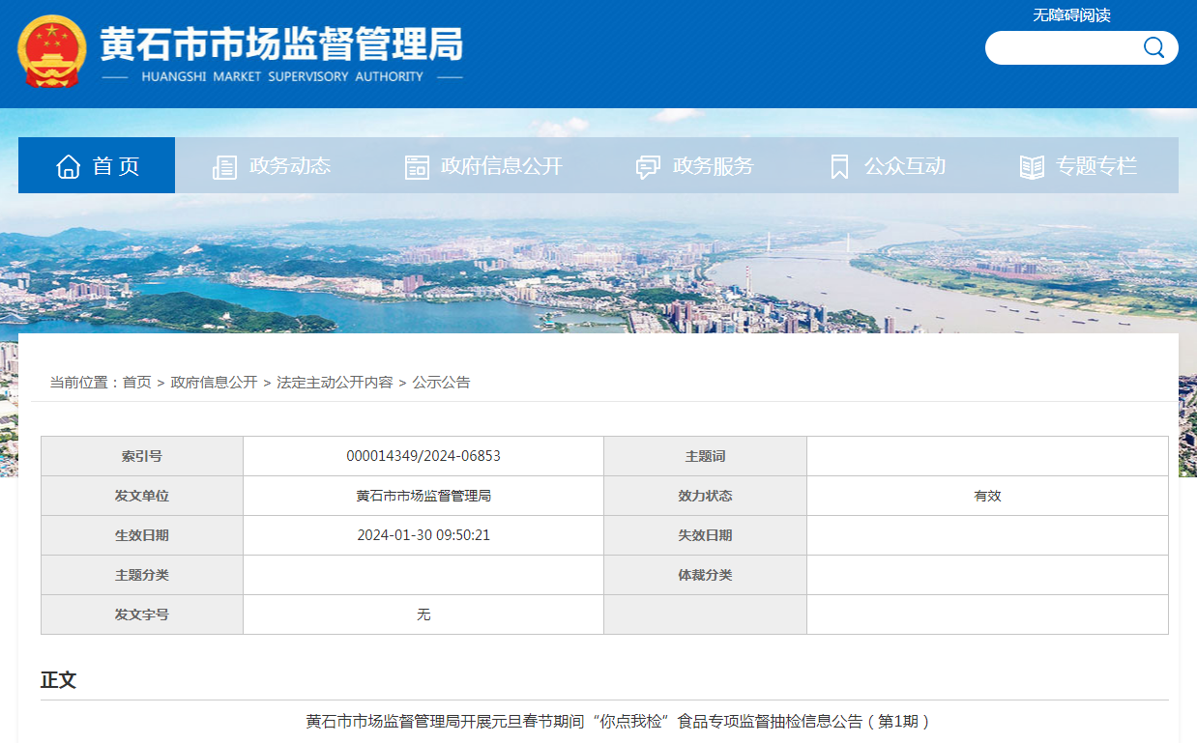
Task: Click 法定主动公开内容 breadcrumb link
Action: (x=335, y=383)
